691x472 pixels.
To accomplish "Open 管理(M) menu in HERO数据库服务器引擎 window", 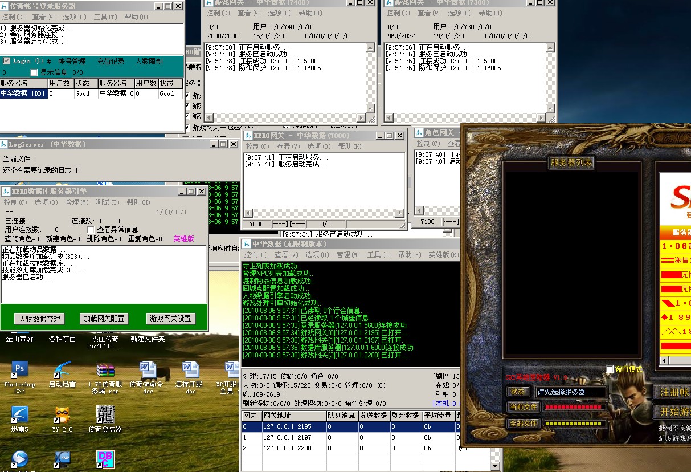I will tap(76, 202).
